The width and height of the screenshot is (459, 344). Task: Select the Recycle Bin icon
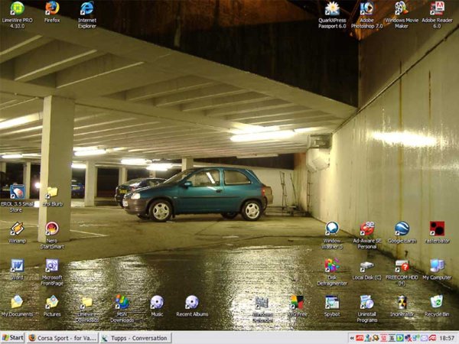437,302
